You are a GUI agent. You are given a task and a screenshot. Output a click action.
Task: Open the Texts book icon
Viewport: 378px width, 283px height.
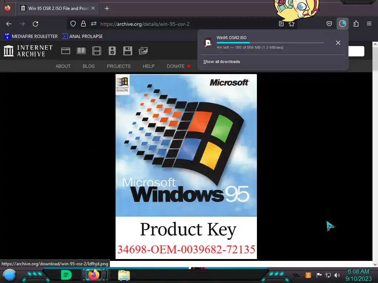click(x=81, y=51)
